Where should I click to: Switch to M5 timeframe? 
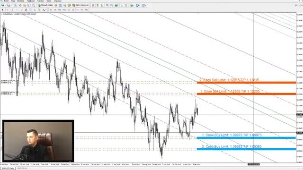pyautogui.click(x=55, y=9)
